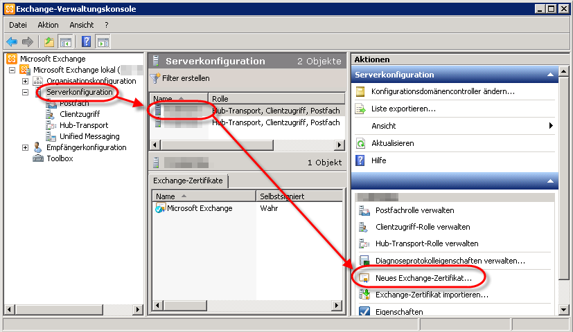Collapse the Serverkonfiguration tree node

(x=26, y=92)
